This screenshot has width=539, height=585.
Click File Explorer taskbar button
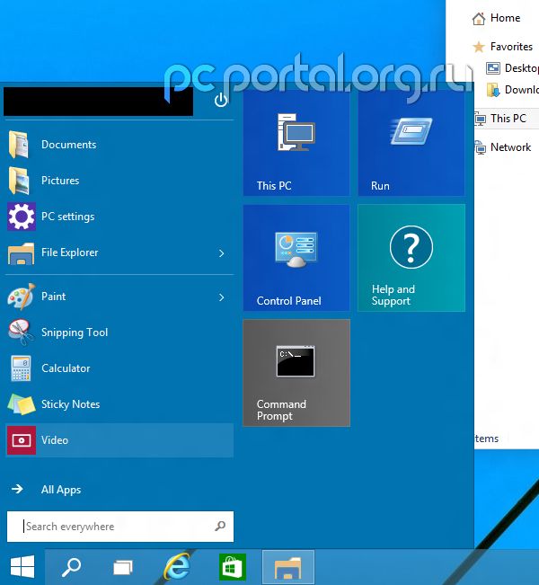pyautogui.click(x=288, y=567)
